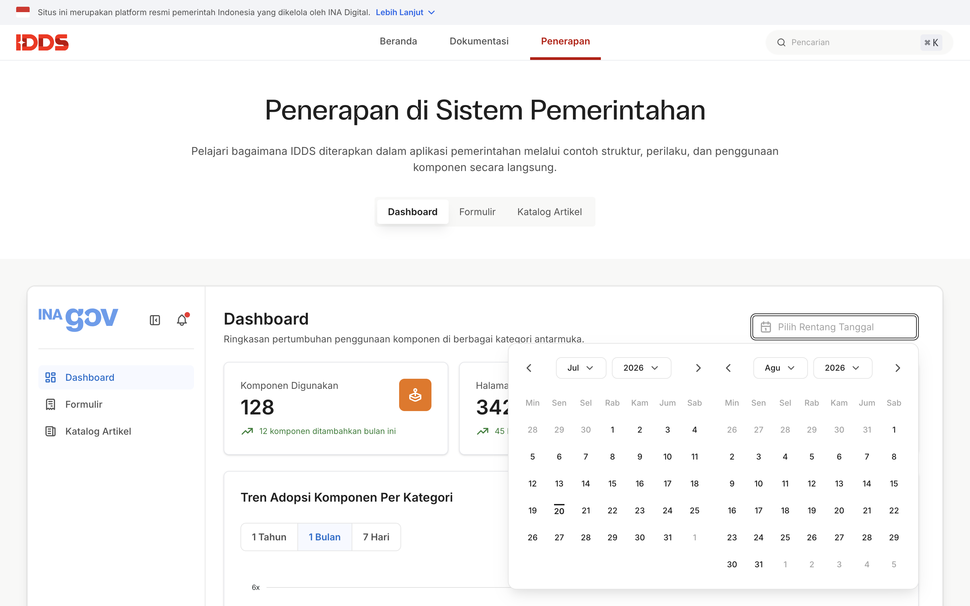This screenshot has width=970, height=606.
Task: Open Dashboard in the sidebar
Action: (116, 377)
